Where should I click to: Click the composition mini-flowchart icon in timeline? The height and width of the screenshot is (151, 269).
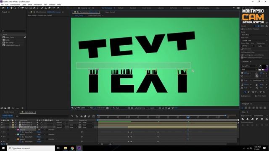[72, 117]
